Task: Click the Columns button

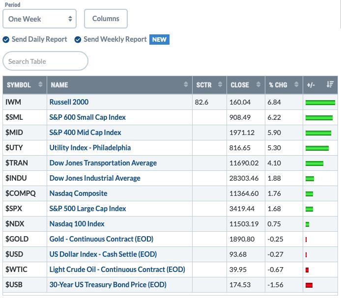Action: click(106, 19)
